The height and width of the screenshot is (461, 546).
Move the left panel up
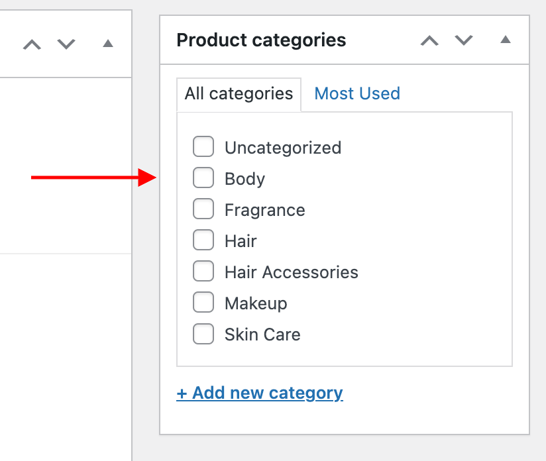pos(32,44)
